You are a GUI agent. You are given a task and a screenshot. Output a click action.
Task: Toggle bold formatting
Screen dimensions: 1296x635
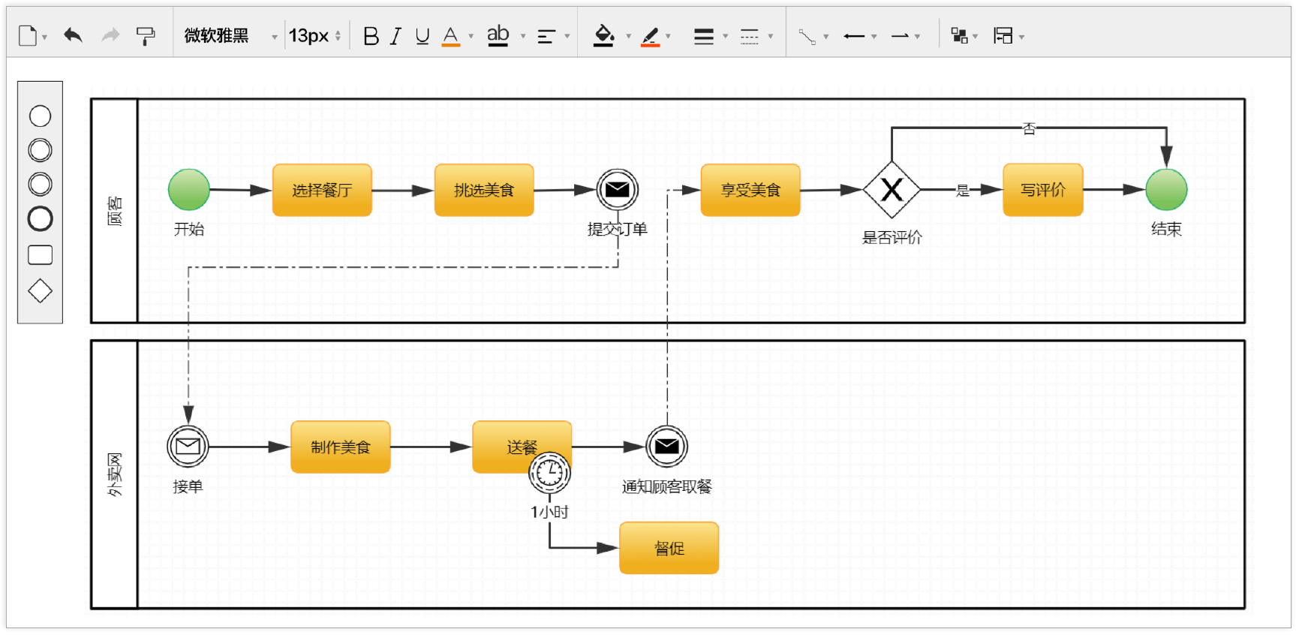point(371,36)
